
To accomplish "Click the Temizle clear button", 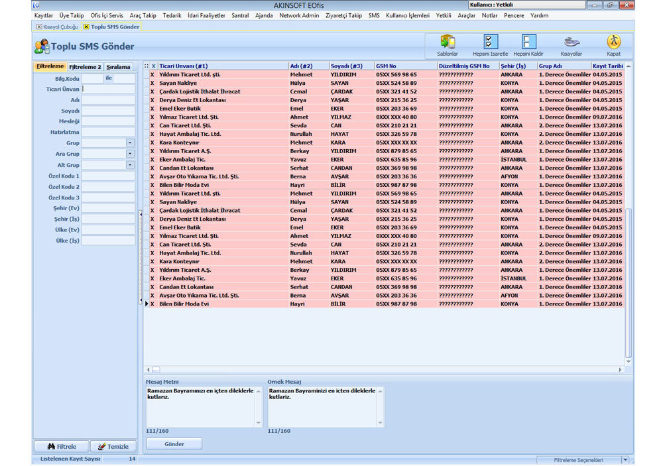I will pyautogui.click(x=113, y=447).
